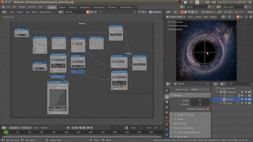Duplicate the AN Tree with new-copy icon
Image resolution: width=253 pixels, height=142 pixels.
click(92, 12)
